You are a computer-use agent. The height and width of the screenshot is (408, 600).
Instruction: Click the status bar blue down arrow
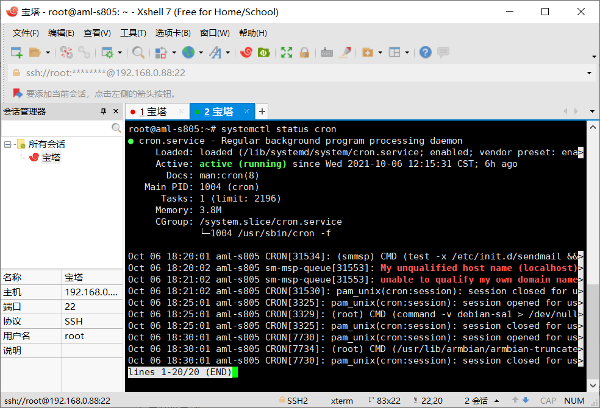pyautogui.click(x=526, y=400)
